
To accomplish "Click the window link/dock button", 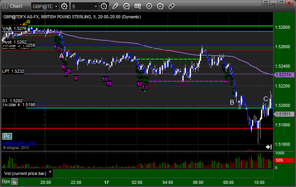I will click(x=266, y=3).
